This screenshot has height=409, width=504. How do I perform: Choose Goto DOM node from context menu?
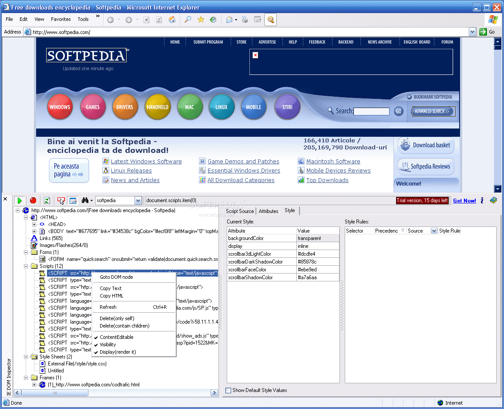pyautogui.click(x=134, y=277)
